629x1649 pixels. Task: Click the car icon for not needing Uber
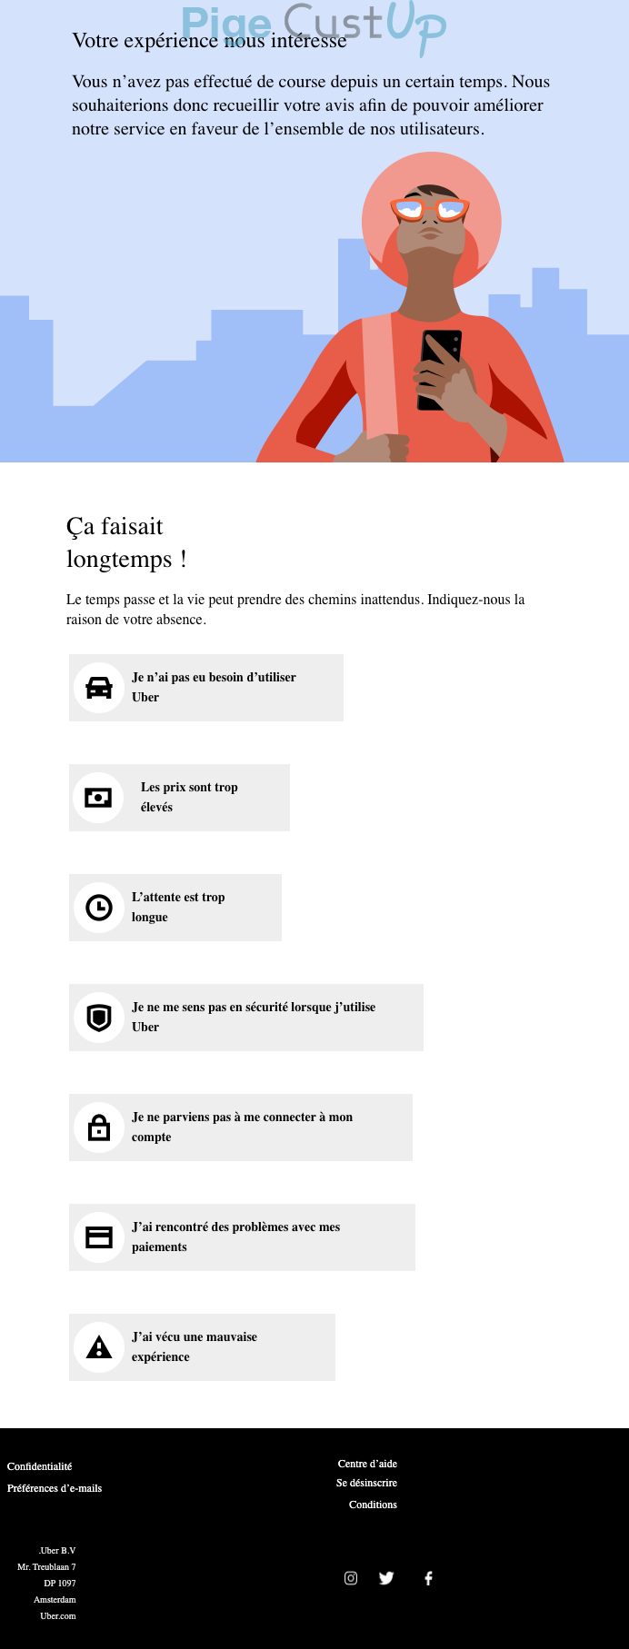pos(98,688)
